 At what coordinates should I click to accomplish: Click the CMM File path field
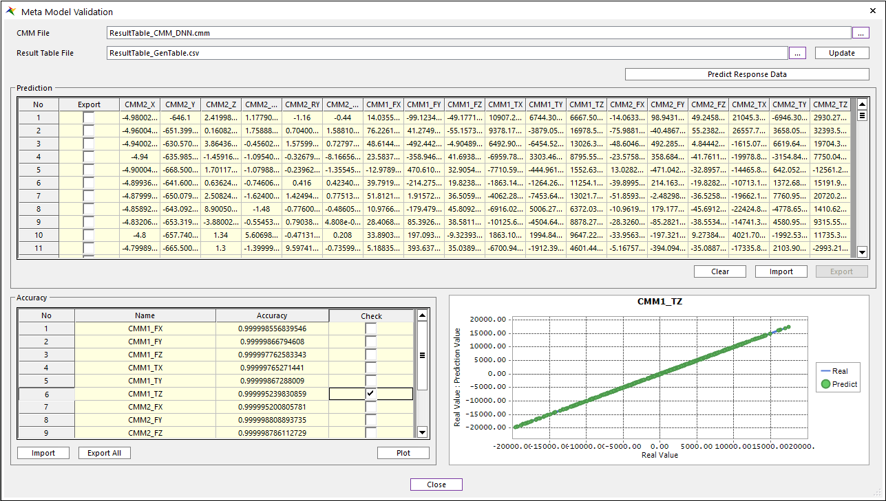click(x=479, y=33)
